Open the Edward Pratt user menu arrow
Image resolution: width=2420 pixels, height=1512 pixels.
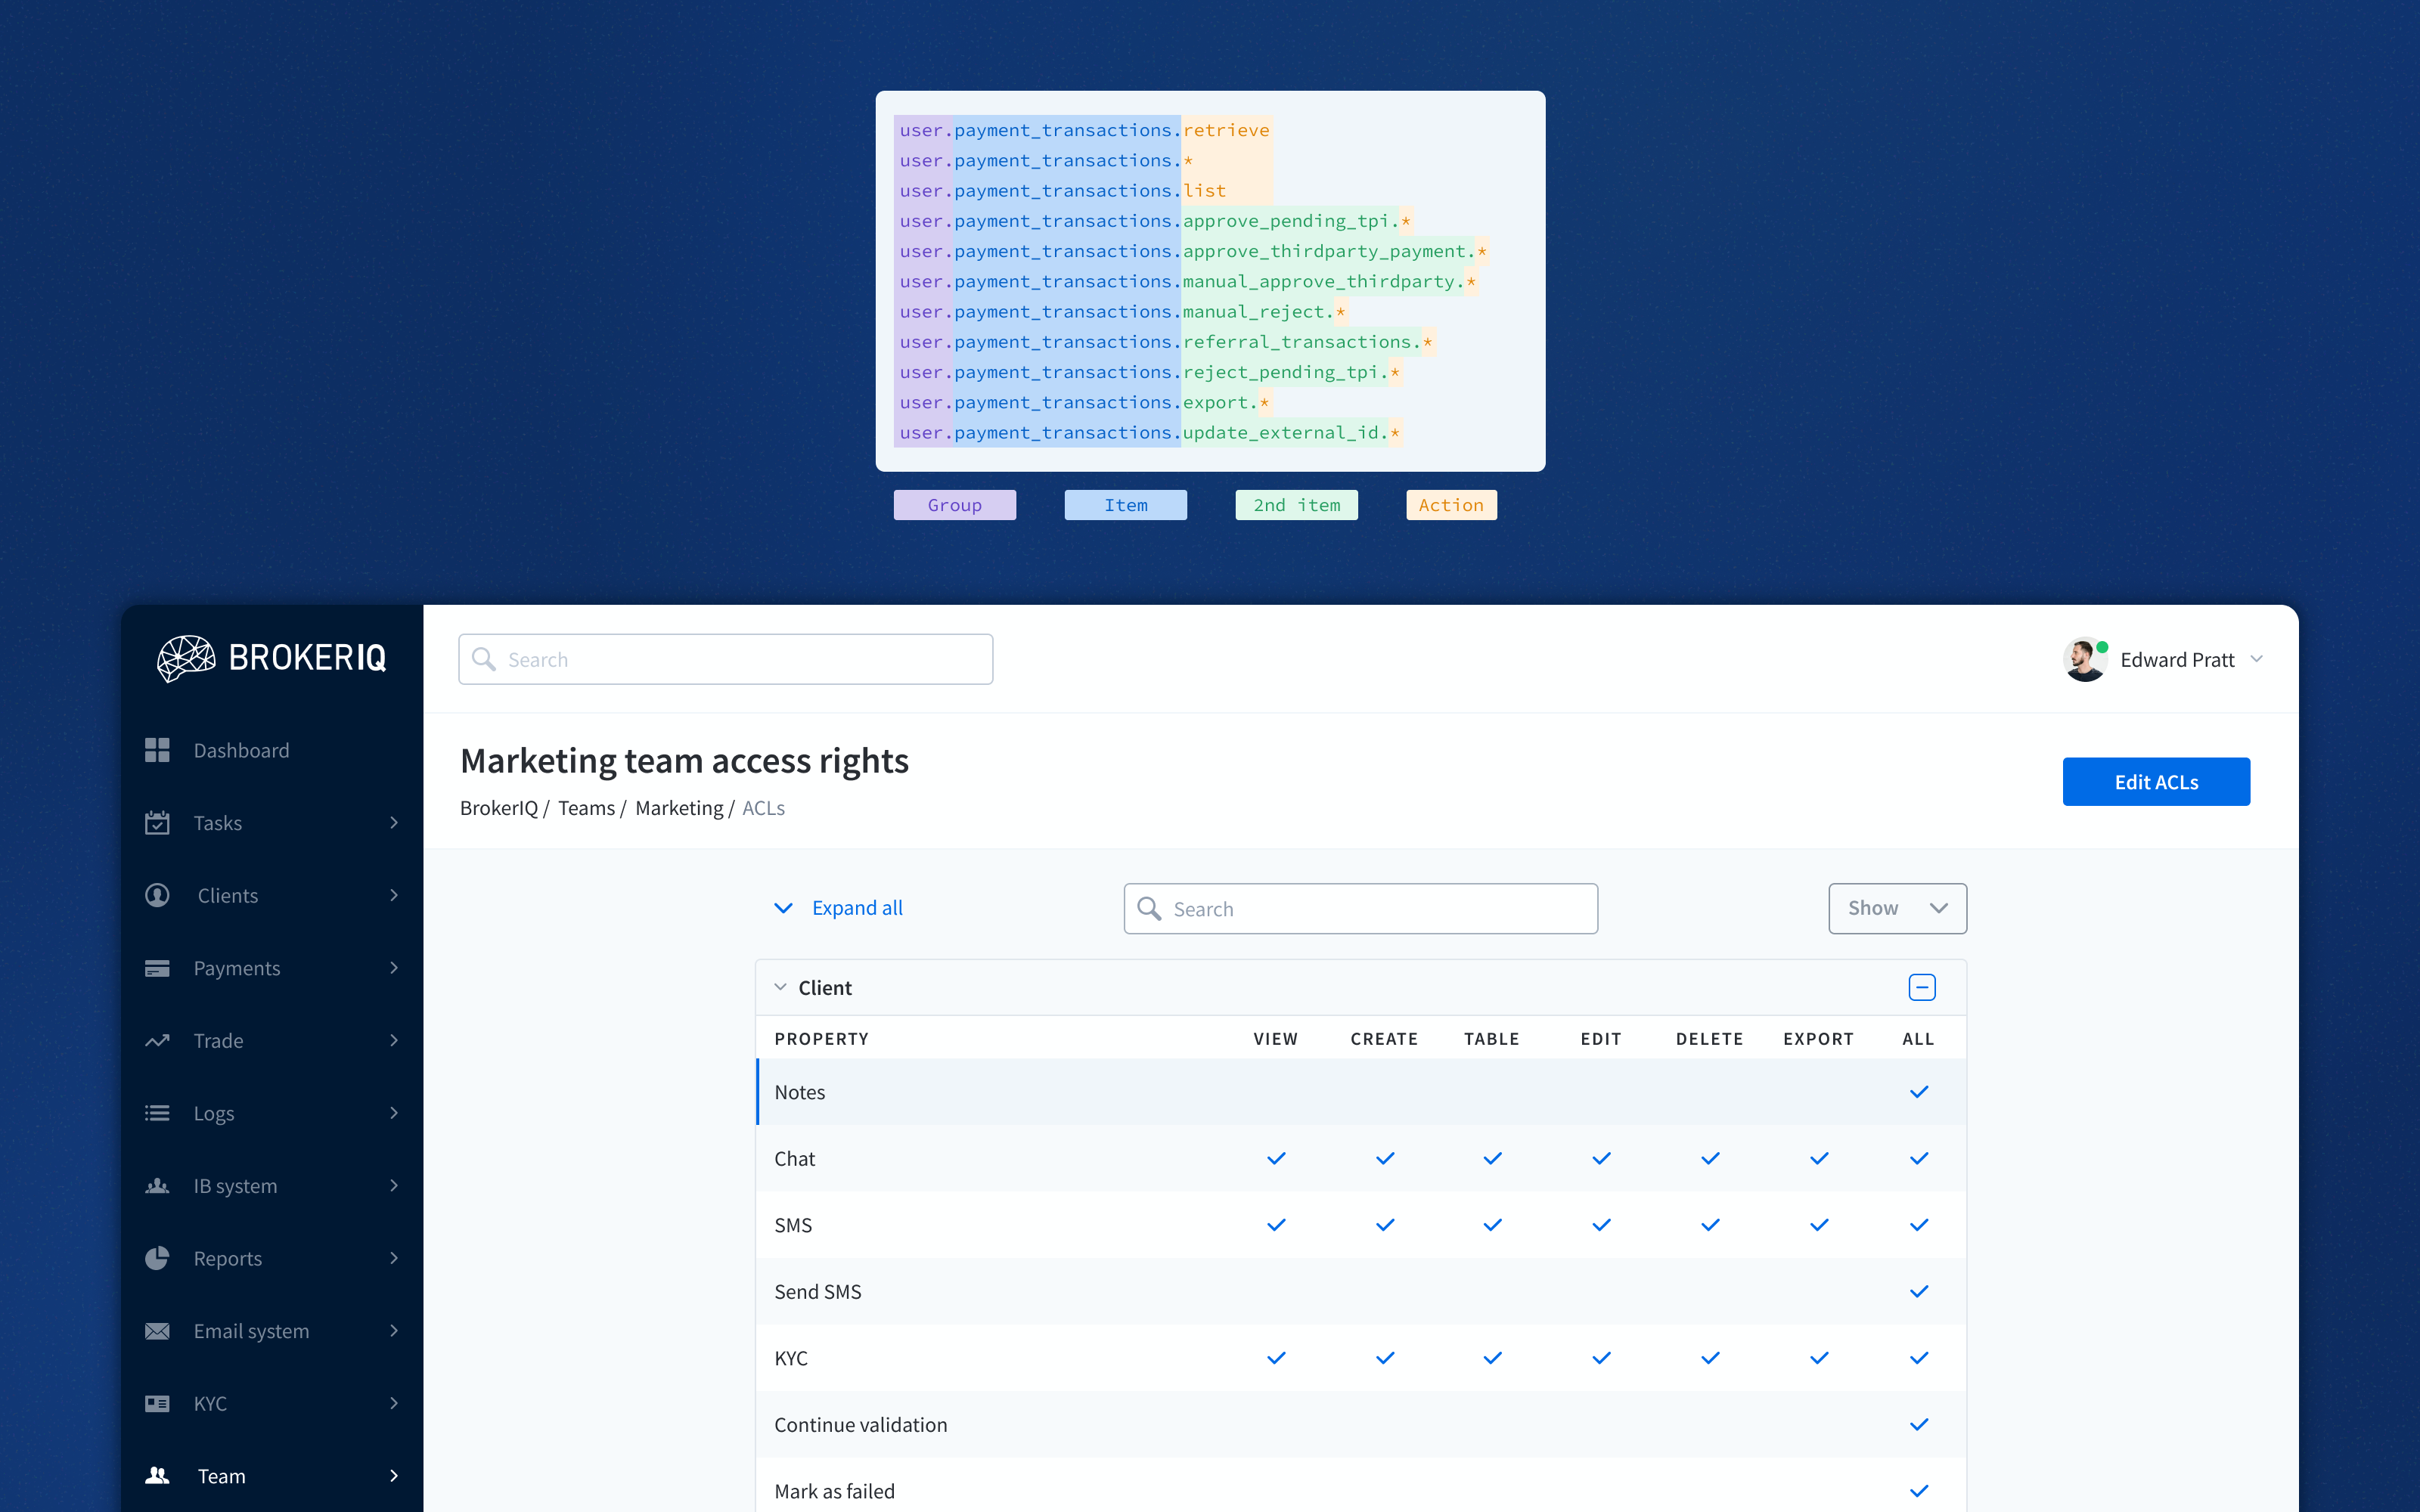(x=2257, y=659)
